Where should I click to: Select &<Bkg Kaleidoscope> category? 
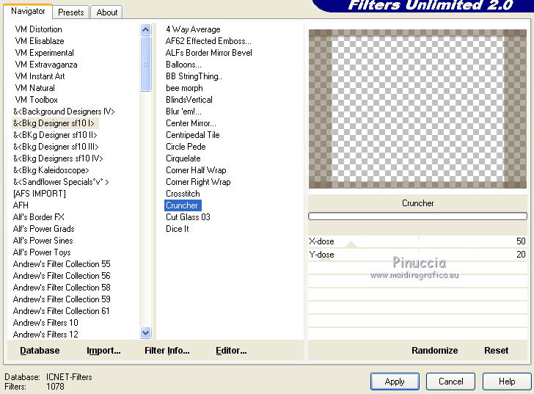click(51, 170)
